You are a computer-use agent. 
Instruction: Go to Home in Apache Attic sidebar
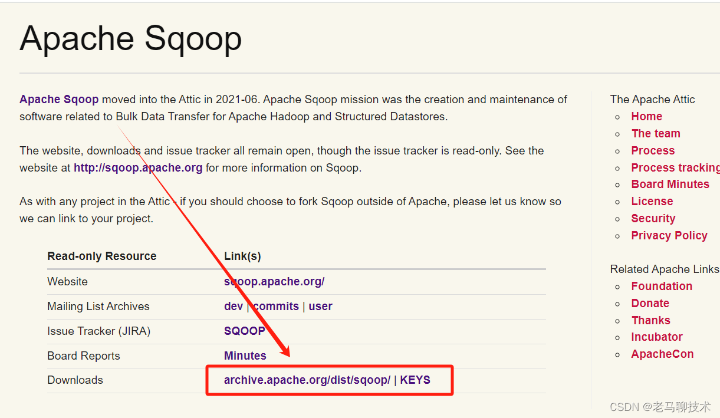[647, 116]
